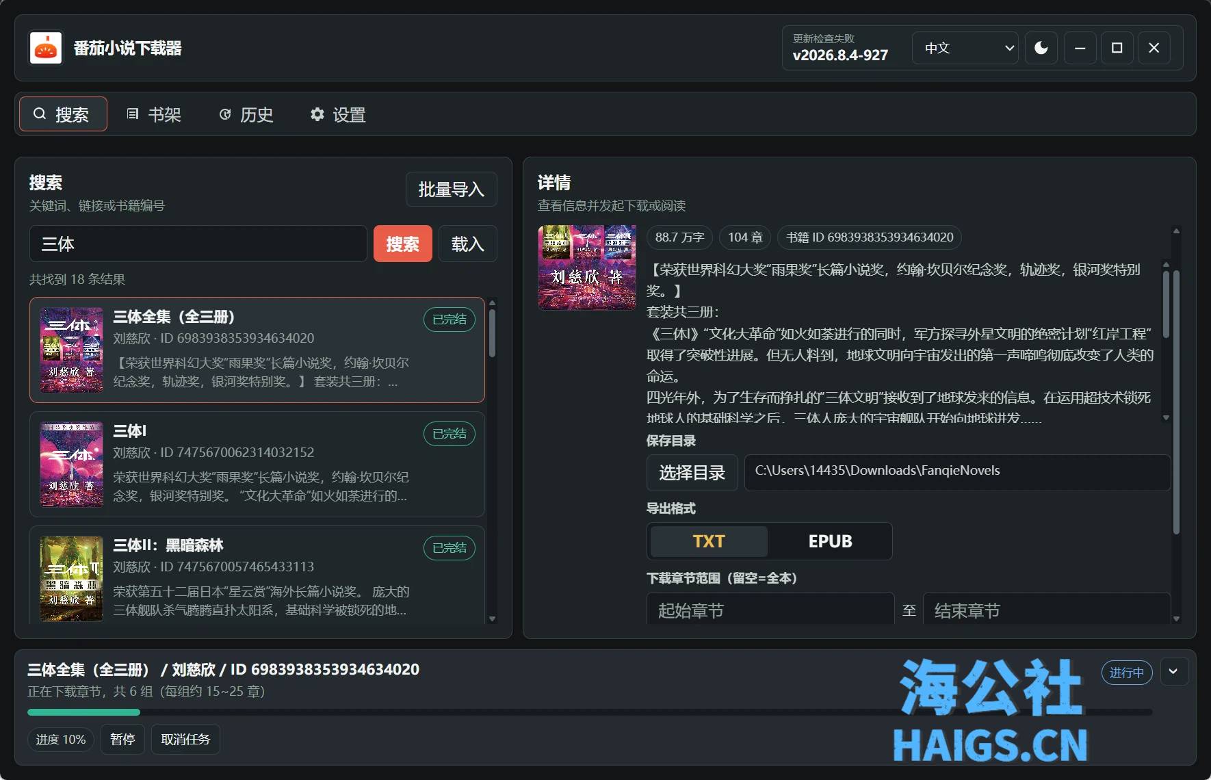
Task: Click the red 搜索 button
Action: tap(403, 244)
